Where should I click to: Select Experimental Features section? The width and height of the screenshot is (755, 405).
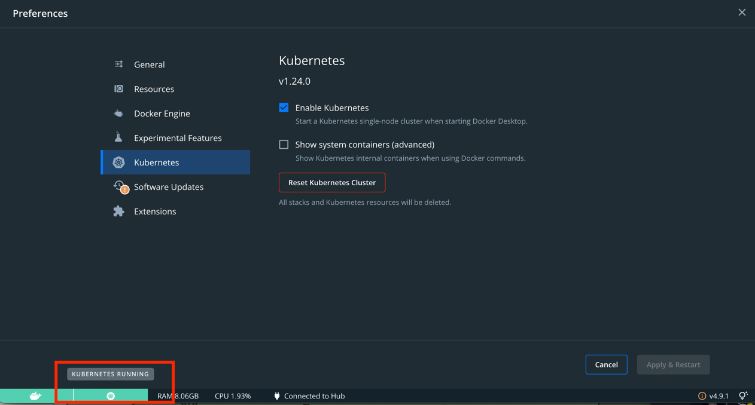click(x=175, y=137)
